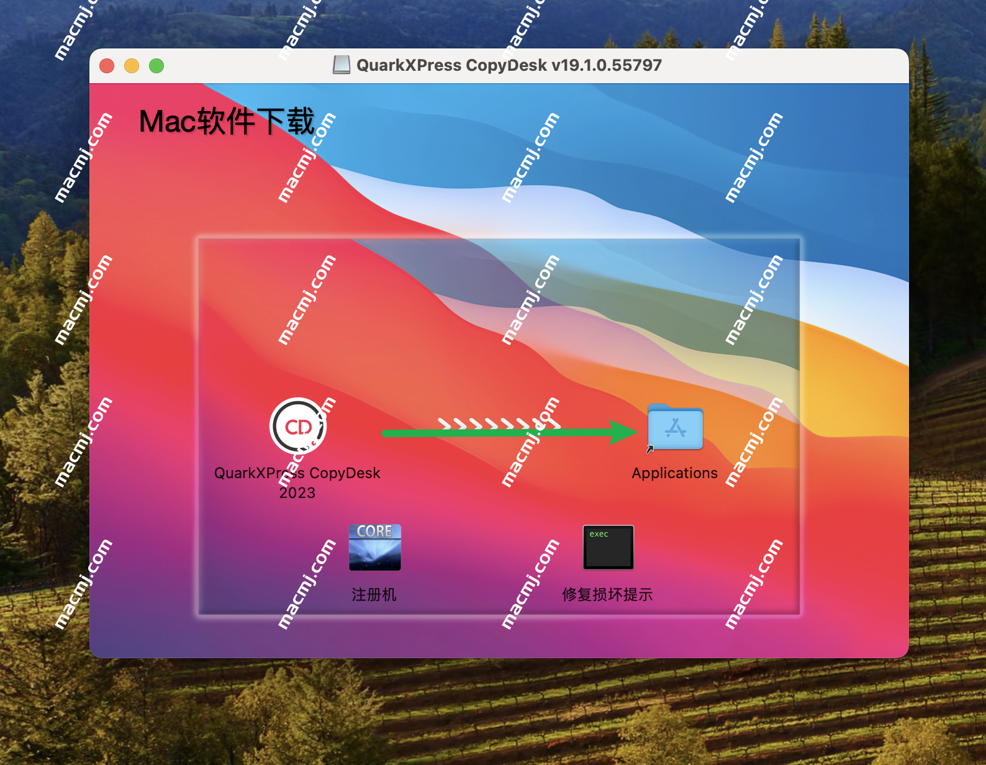
Task: Minimize the window with the yellow button
Action: pos(132,66)
